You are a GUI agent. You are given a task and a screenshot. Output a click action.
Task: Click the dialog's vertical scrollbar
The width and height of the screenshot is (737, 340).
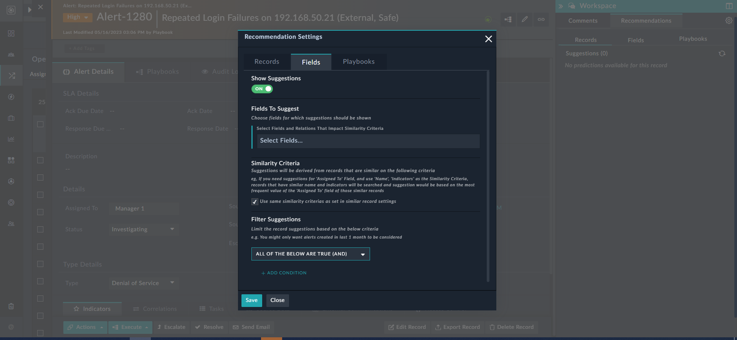point(488,176)
